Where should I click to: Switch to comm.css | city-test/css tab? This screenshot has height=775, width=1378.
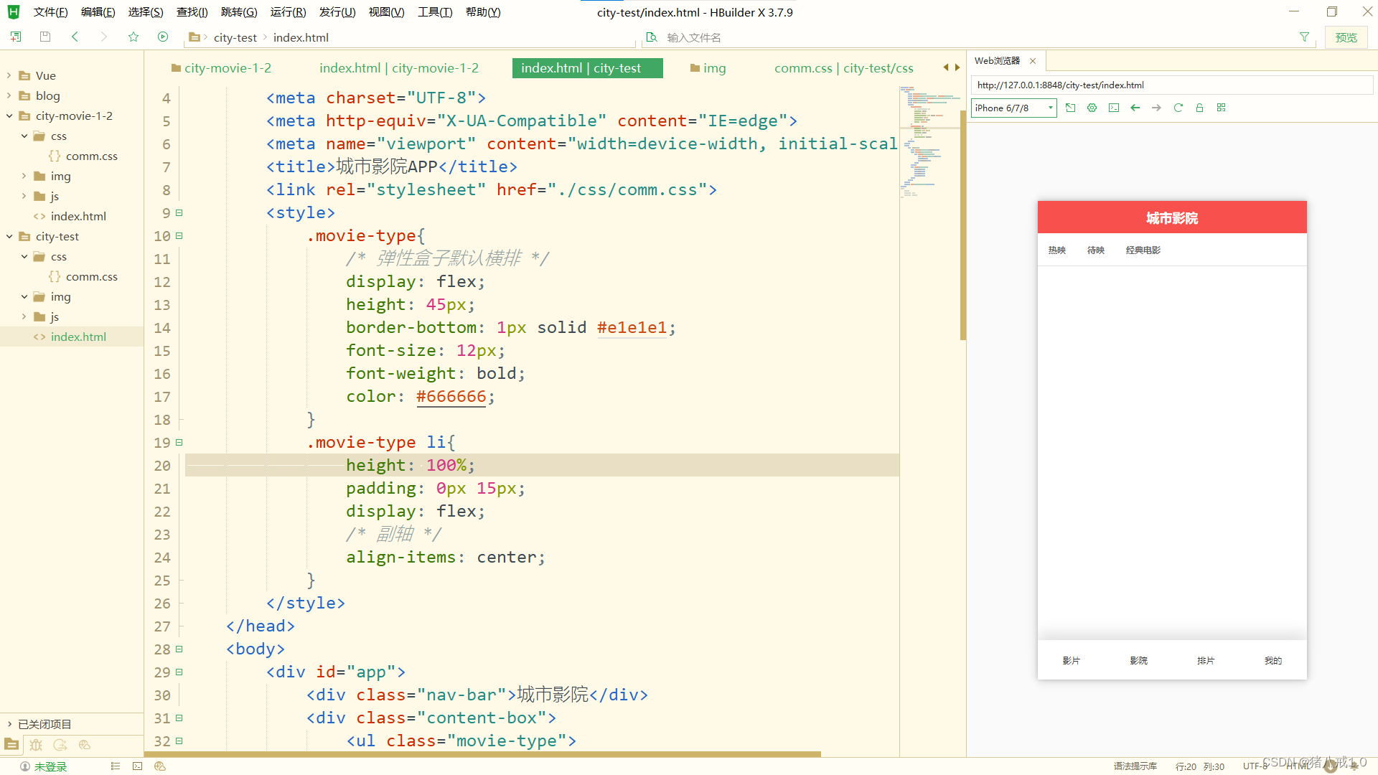click(x=843, y=68)
